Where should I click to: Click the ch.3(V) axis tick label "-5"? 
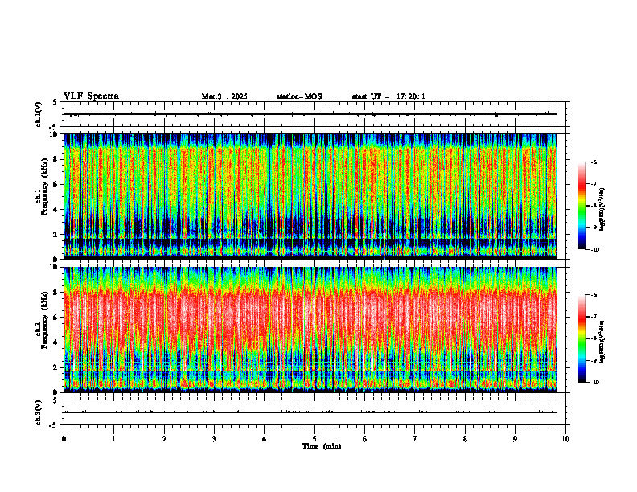tap(54, 425)
